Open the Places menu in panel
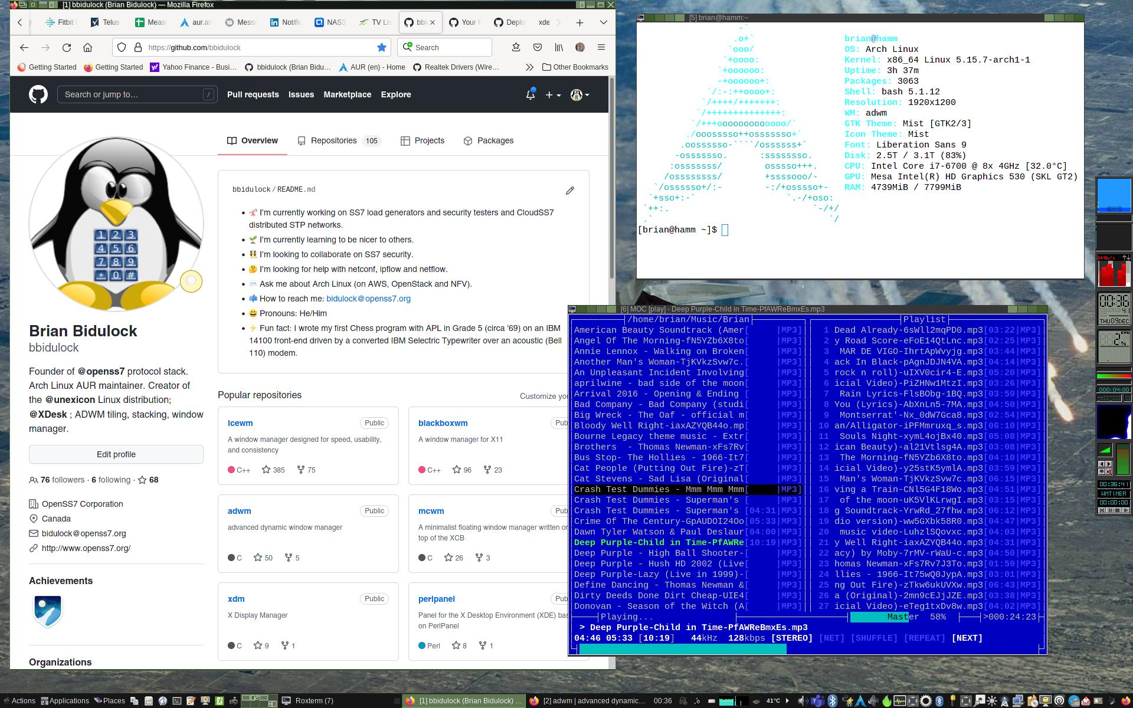The height and width of the screenshot is (708, 1133). pyautogui.click(x=109, y=701)
